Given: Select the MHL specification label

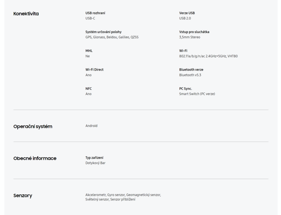Looking at the screenshot, I should 89,51.
